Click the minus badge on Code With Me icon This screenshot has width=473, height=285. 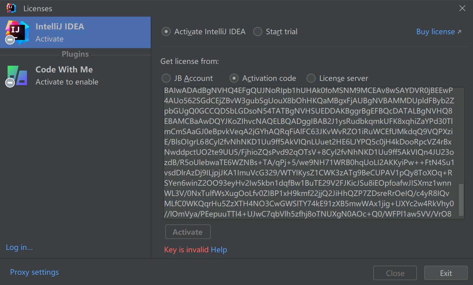[10, 82]
